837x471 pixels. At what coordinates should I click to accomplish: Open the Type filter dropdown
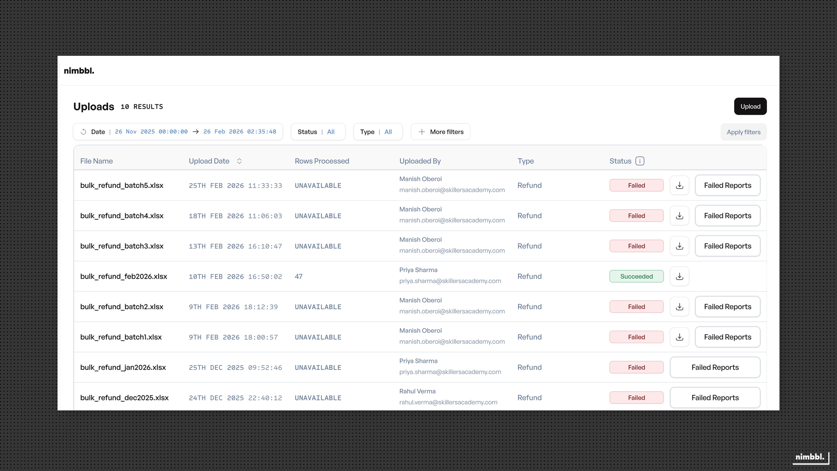coord(378,132)
